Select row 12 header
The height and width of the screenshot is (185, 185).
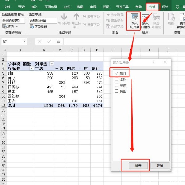(3, 105)
